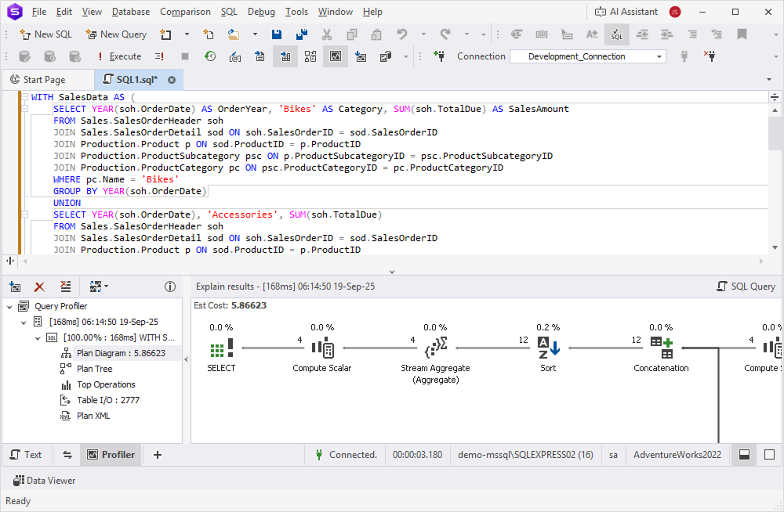Open the AI Assistant panel

click(x=626, y=12)
